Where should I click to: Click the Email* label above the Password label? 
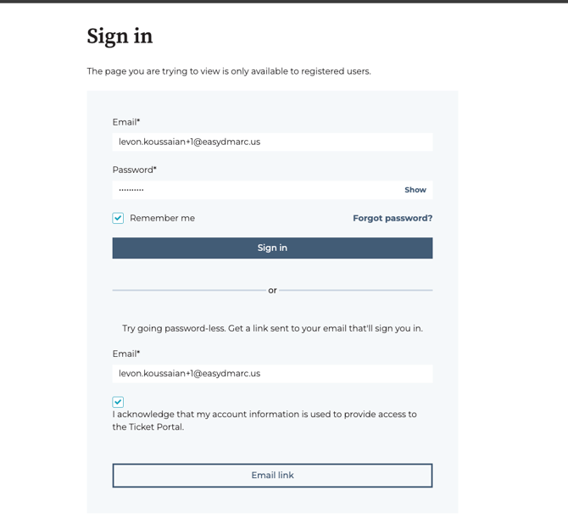coord(126,122)
